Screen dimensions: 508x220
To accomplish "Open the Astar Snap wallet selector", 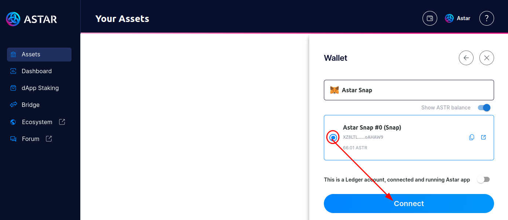I will [409, 90].
